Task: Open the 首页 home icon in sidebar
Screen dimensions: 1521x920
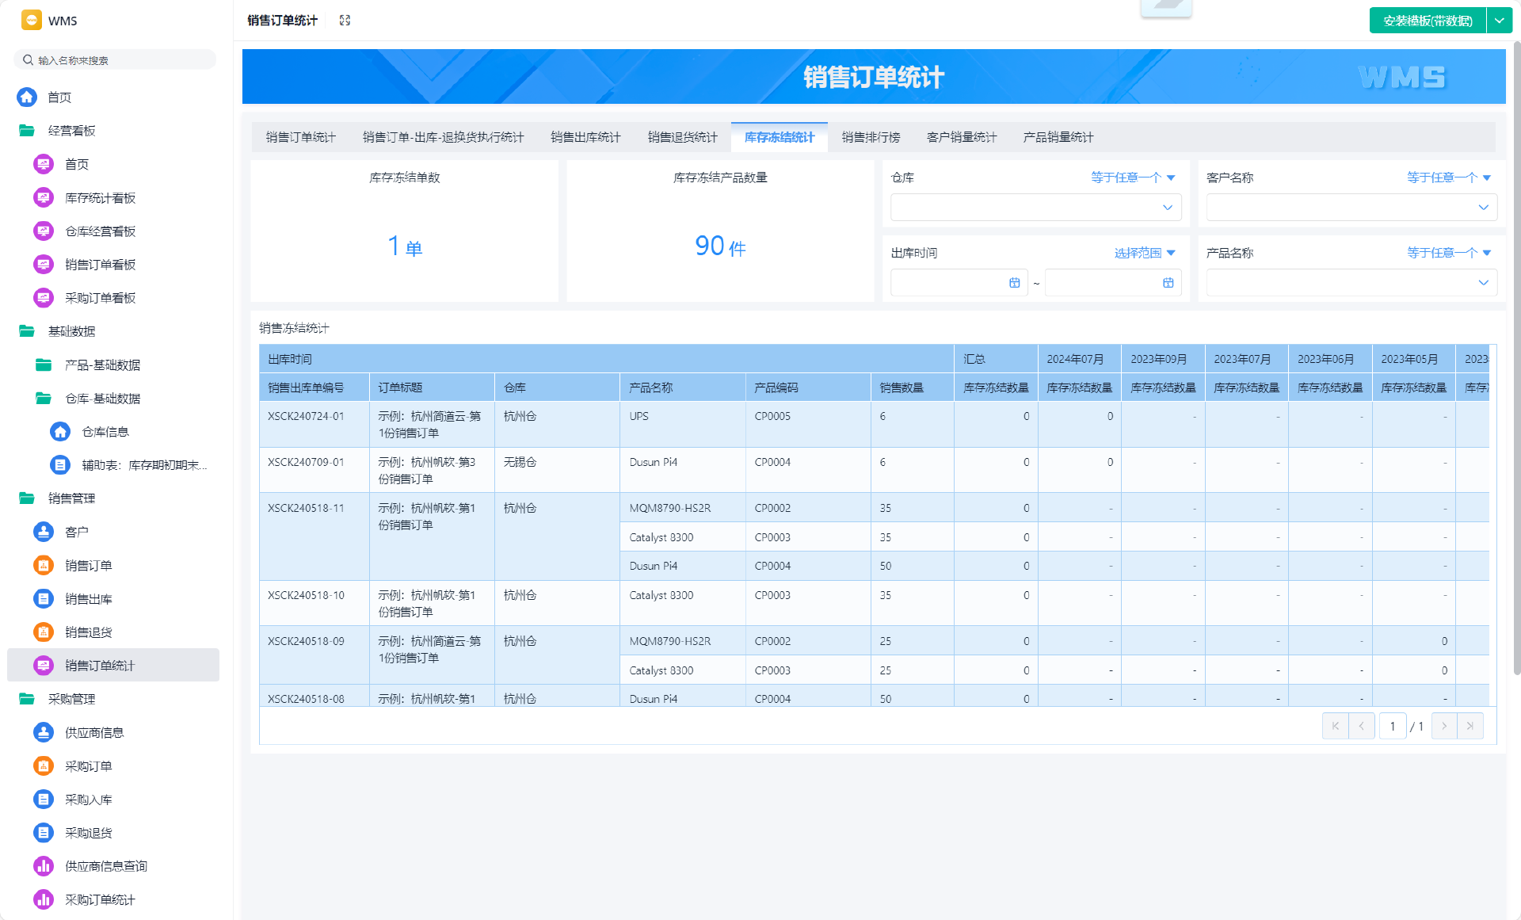Action: point(27,97)
